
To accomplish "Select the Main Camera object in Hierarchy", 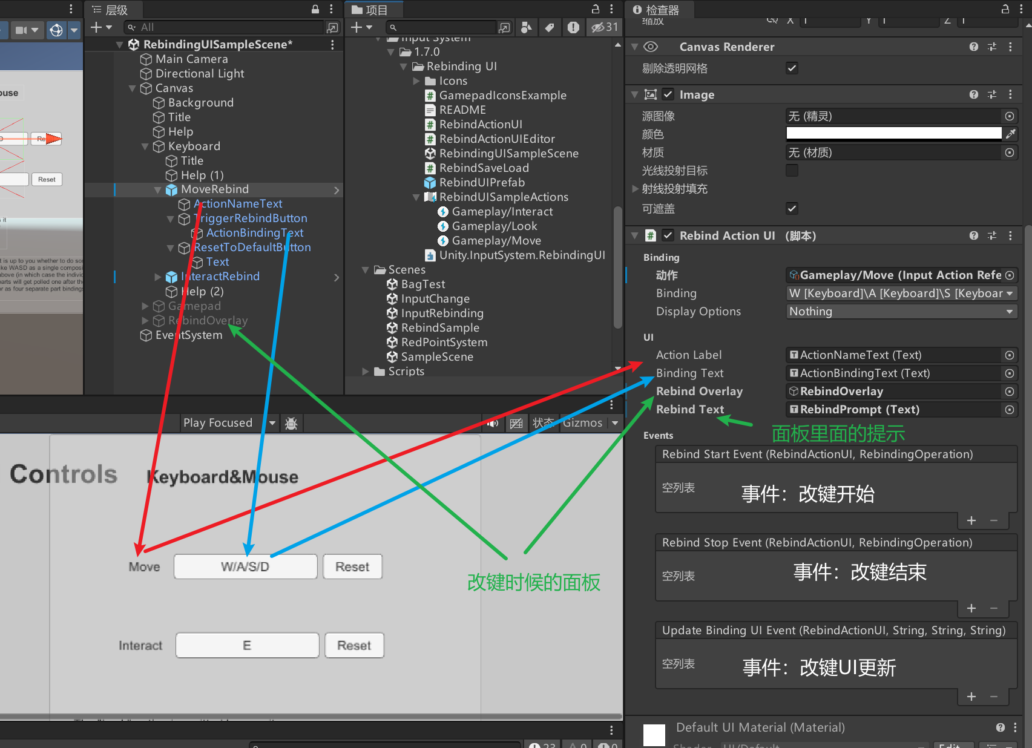I will point(191,59).
